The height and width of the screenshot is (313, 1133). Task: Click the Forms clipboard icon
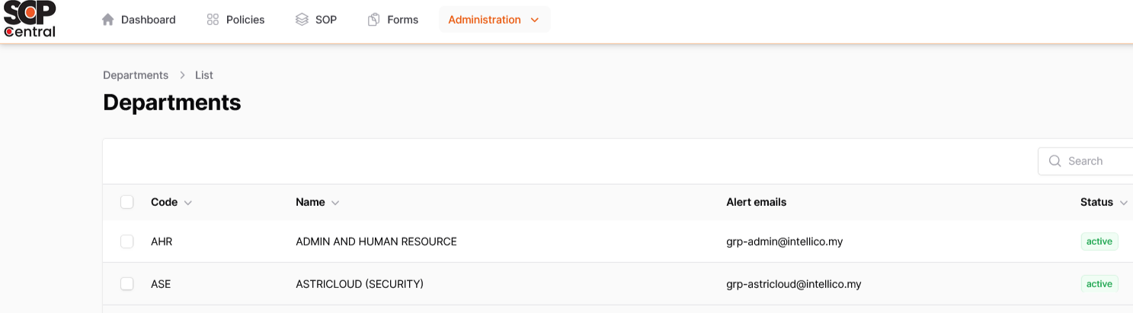click(x=373, y=20)
